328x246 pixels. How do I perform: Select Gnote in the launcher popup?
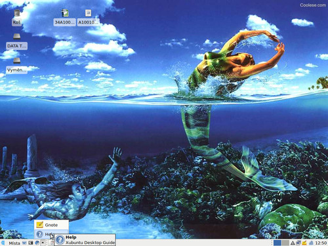pyautogui.click(x=51, y=224)
